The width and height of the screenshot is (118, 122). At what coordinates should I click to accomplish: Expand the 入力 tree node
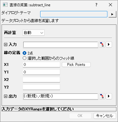[x=6, y=45]
